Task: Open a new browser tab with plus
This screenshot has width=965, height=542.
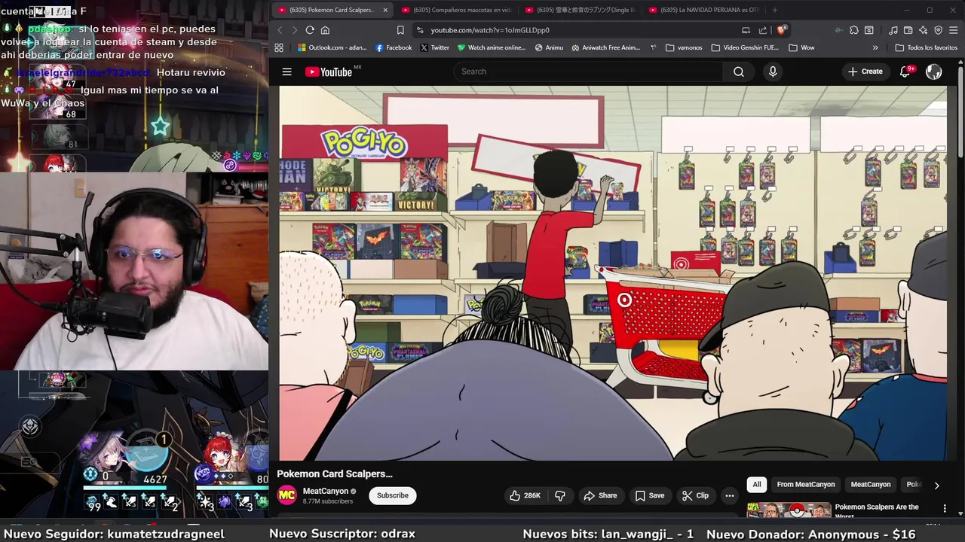Action: point(774,10)
